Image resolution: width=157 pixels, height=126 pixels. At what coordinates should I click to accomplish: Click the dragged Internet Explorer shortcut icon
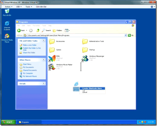pos(76,86)
